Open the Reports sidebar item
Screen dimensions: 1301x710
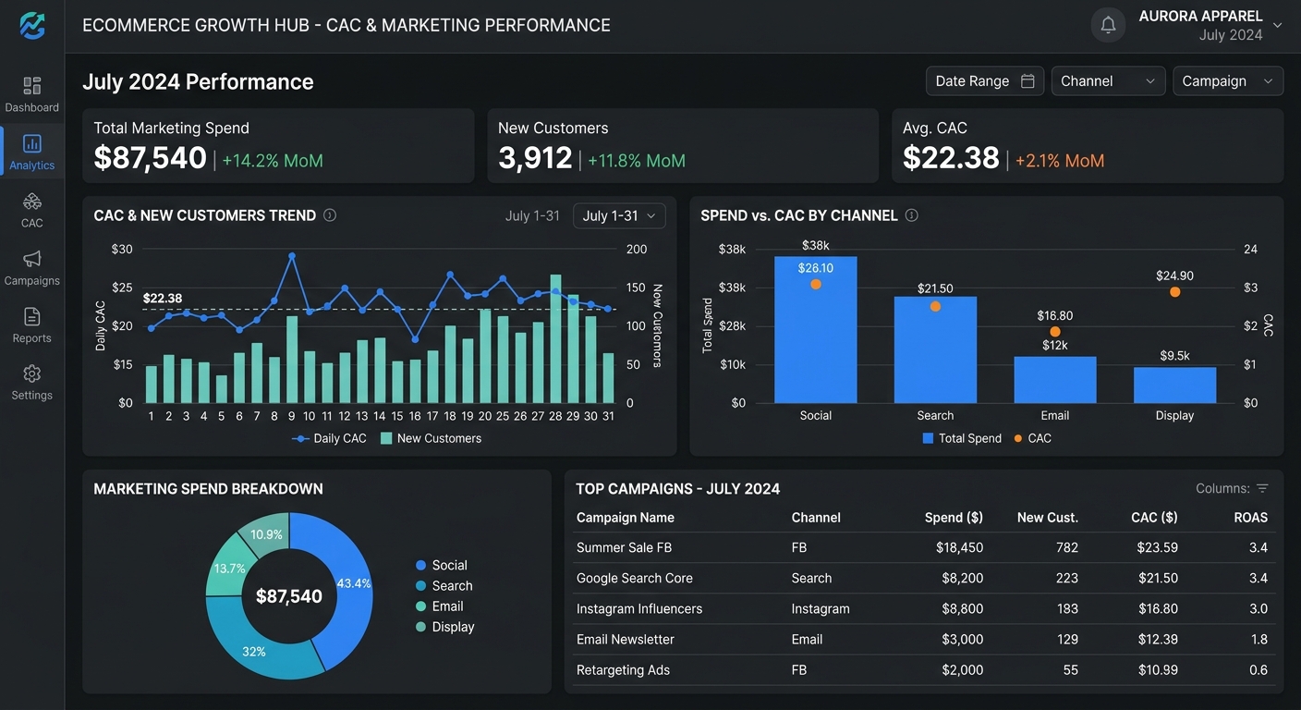tap(32, 325)
